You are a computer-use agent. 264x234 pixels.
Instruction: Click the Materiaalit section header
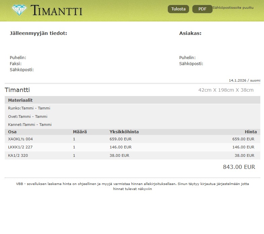tap(20, 100)
